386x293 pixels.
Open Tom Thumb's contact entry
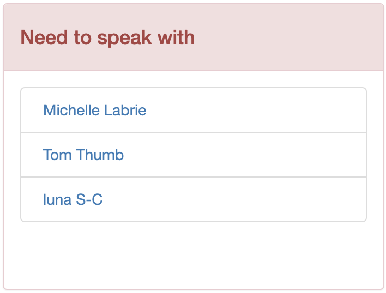83,155
